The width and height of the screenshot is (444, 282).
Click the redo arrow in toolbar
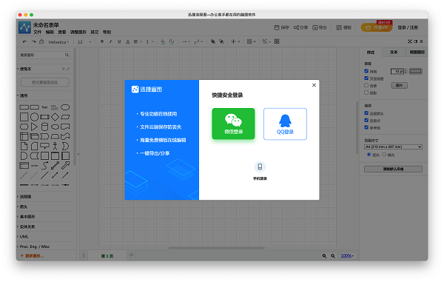click(33, 41)
